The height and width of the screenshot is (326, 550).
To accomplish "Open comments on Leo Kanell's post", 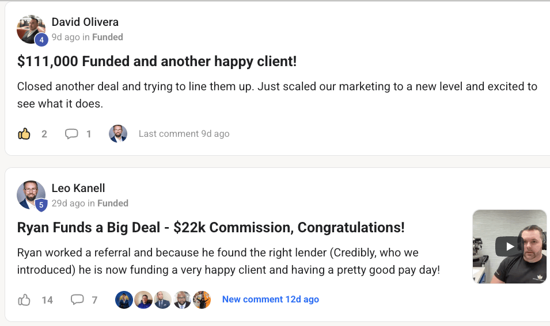I will 77,300.
